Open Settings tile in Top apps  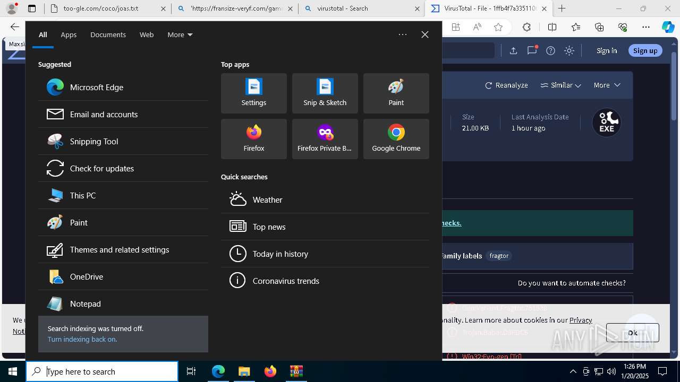(254, 93)
